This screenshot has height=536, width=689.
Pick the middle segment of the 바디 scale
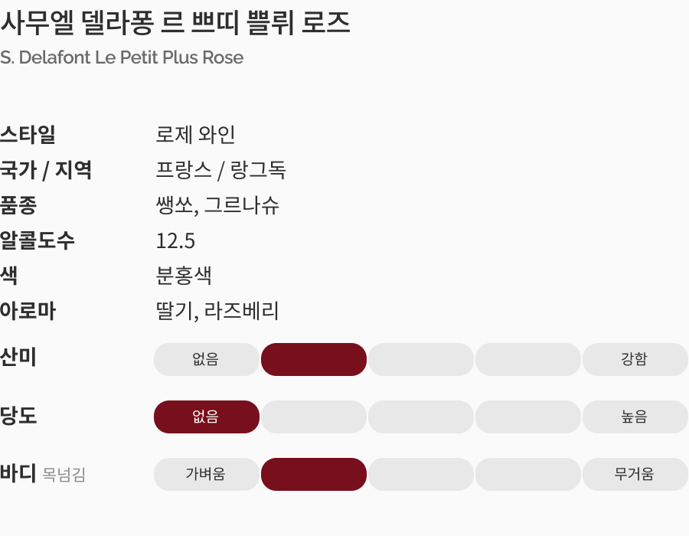tap(421, 475)
